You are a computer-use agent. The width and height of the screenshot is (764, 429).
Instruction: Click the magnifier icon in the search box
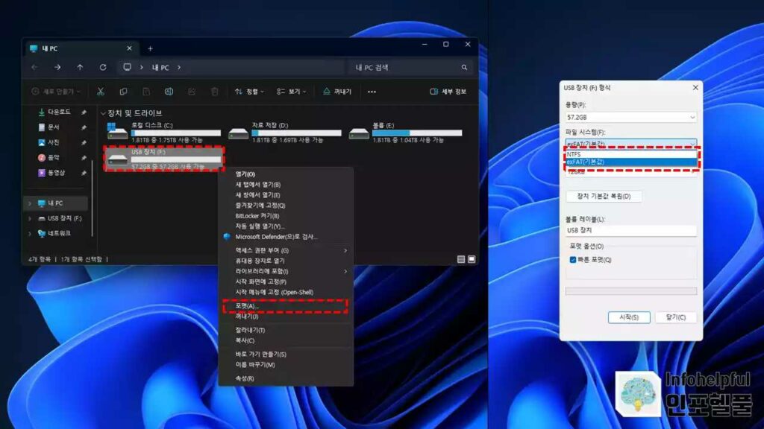(464, 68)
